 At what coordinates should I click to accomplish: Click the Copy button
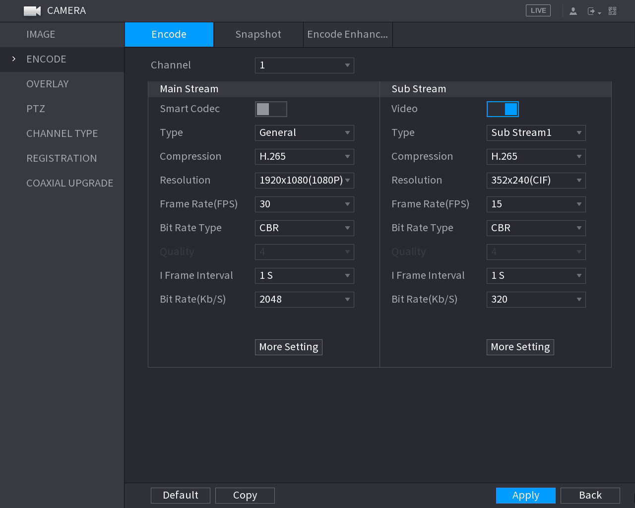[x=245, y=496]
